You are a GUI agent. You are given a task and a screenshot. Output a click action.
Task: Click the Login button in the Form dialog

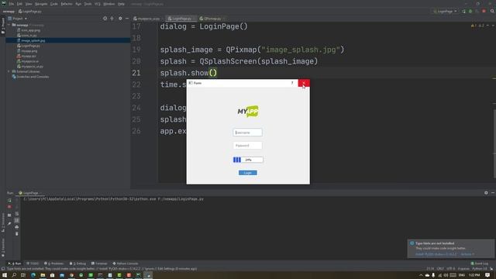(248, 173)
